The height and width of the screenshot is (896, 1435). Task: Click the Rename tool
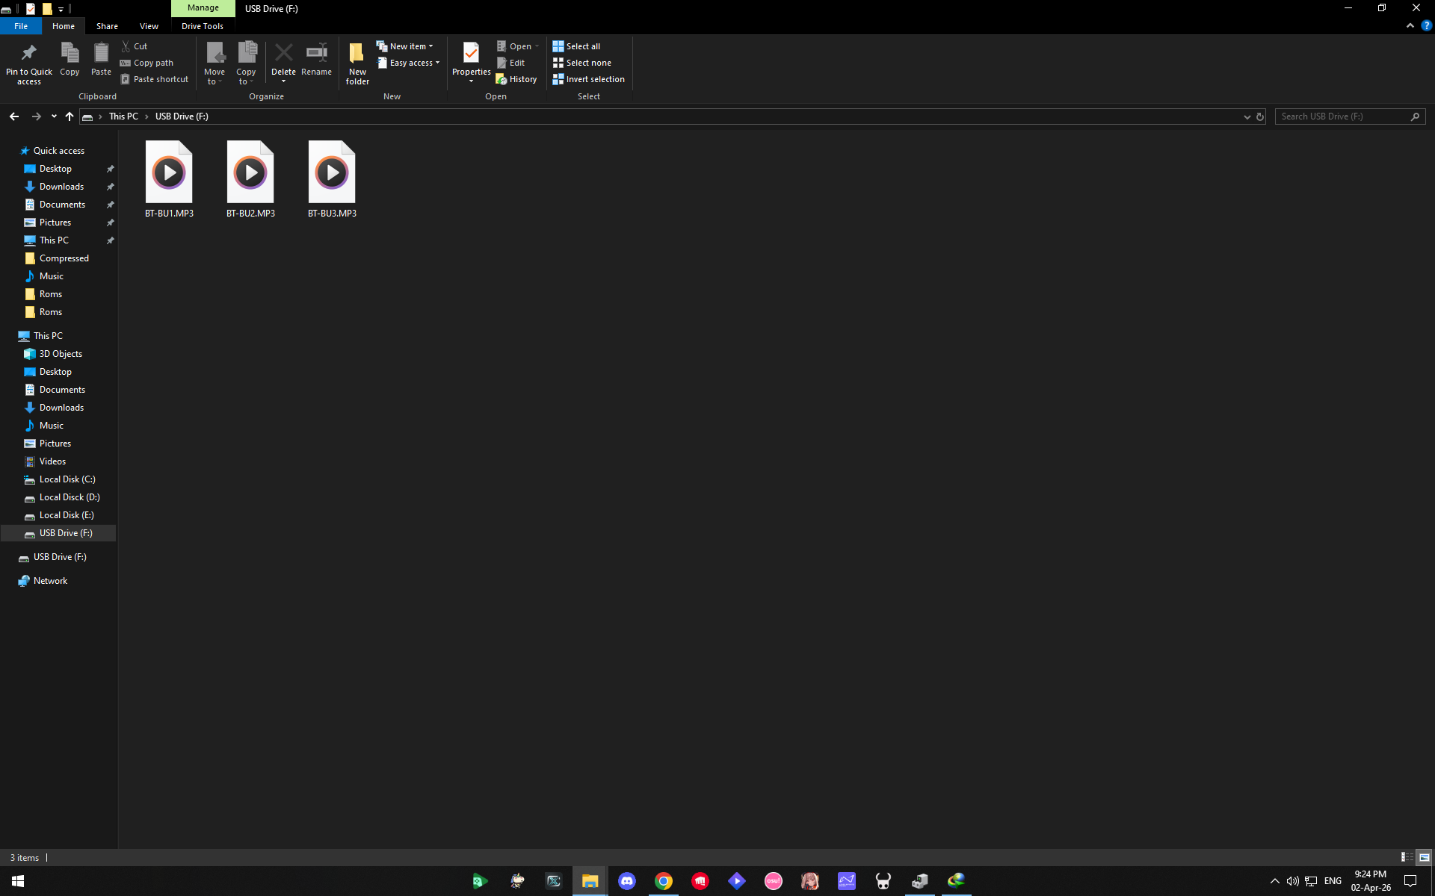(315, 60)
